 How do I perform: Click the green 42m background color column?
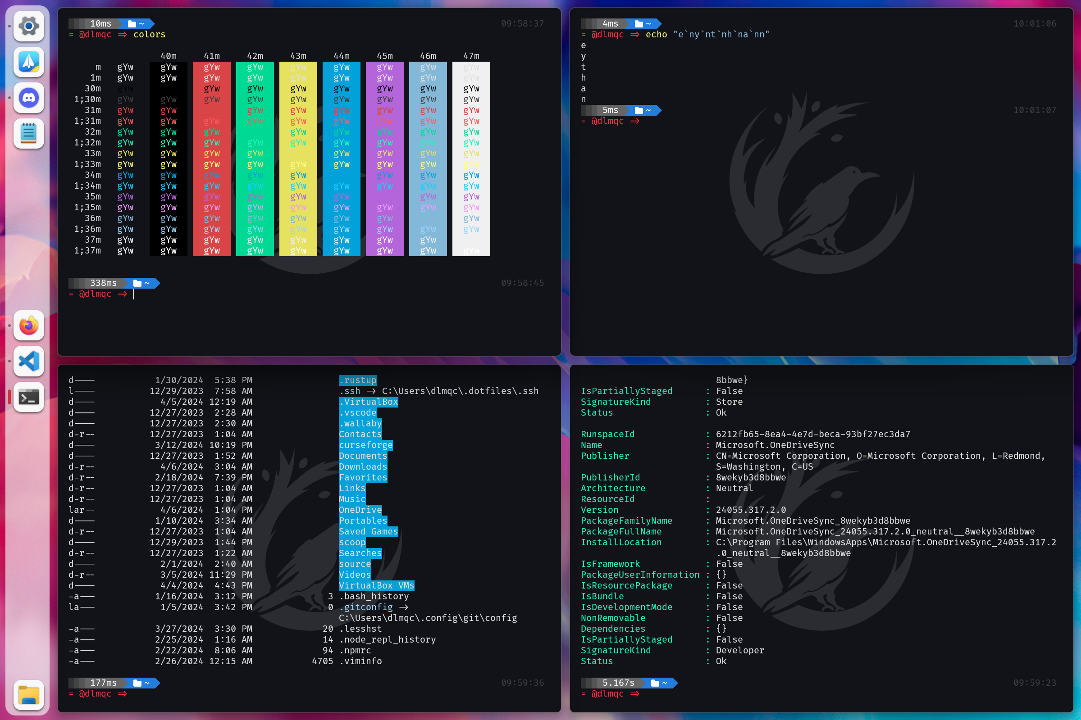coord(255,159)
